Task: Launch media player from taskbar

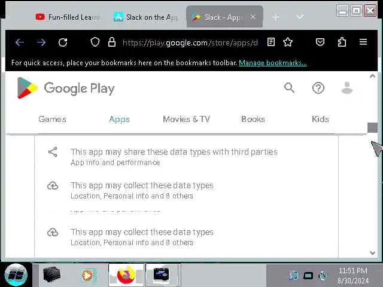Action: pyautogui.click(x=89, y=275)
